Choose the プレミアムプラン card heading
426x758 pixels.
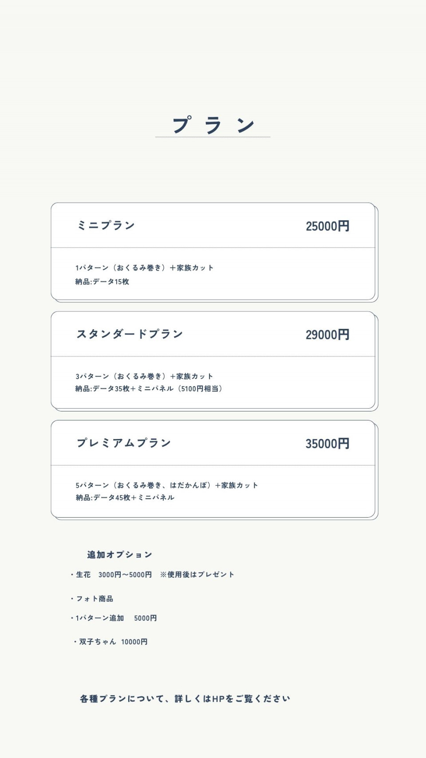(x=124, y=443)
